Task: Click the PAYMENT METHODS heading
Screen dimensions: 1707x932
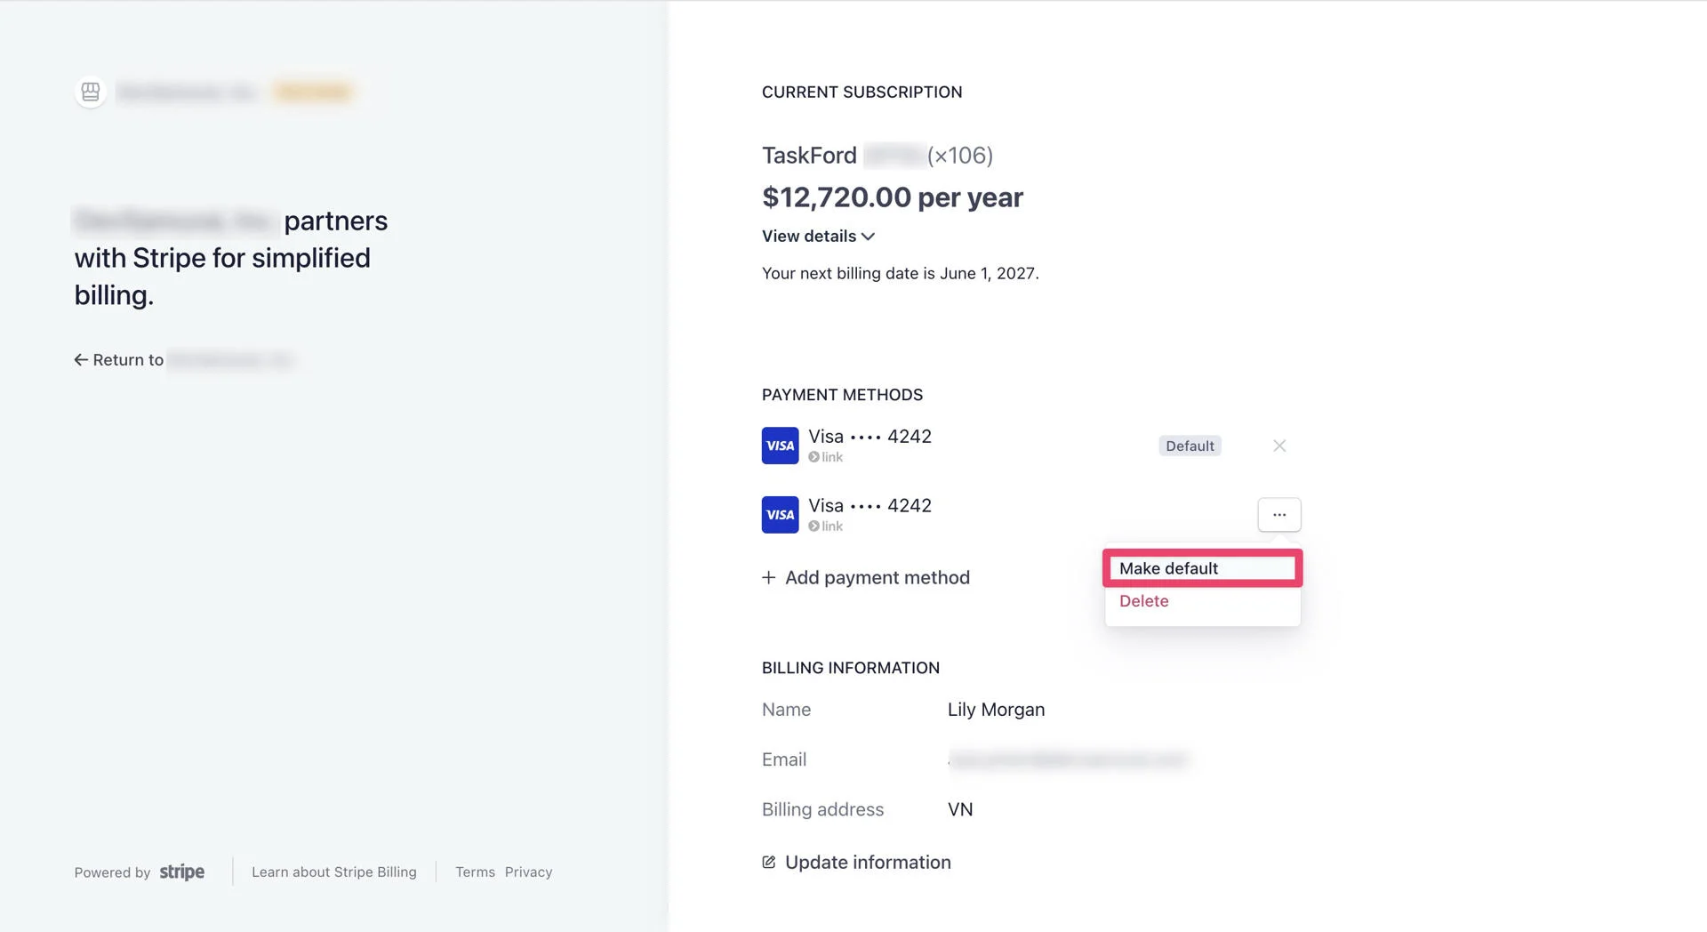Action: (x=842, y=394)
